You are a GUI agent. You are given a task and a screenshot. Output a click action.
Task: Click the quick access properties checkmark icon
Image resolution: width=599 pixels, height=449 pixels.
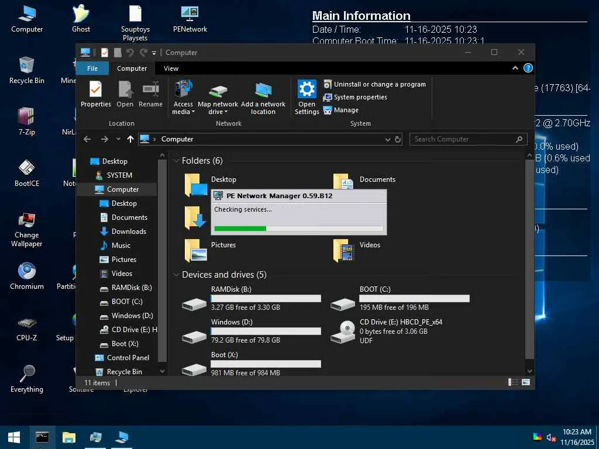[104, 53]
